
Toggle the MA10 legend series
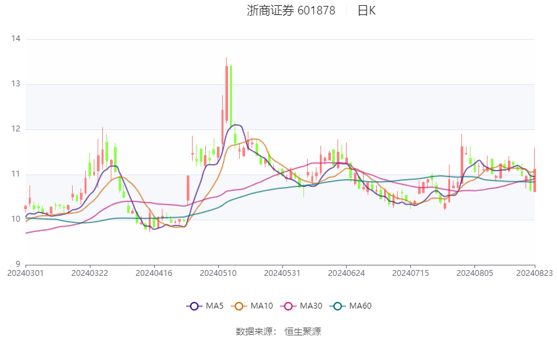(x=252, y=306)
